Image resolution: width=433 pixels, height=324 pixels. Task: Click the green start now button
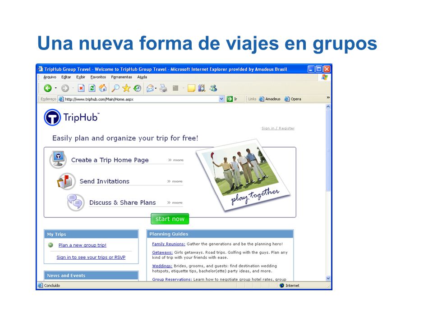click(x=170, y=219)
